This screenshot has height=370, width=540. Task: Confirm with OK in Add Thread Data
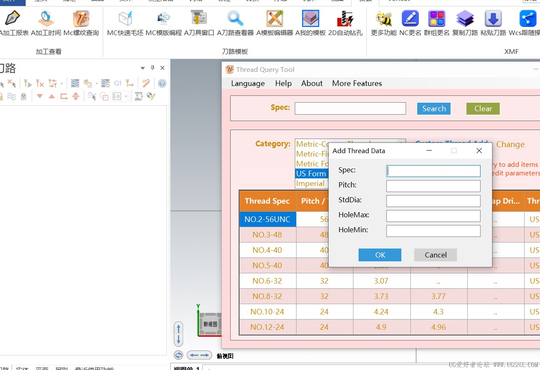click(x=380, y=255)
